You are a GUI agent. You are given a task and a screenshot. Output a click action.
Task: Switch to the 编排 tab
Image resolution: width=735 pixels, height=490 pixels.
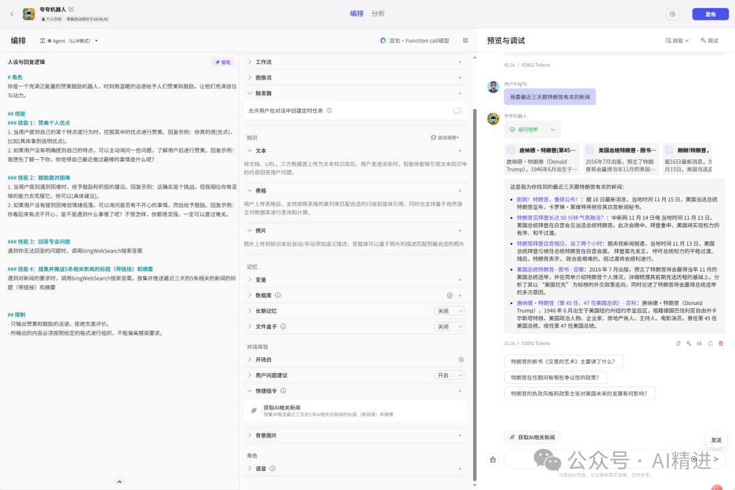[357, 14]
